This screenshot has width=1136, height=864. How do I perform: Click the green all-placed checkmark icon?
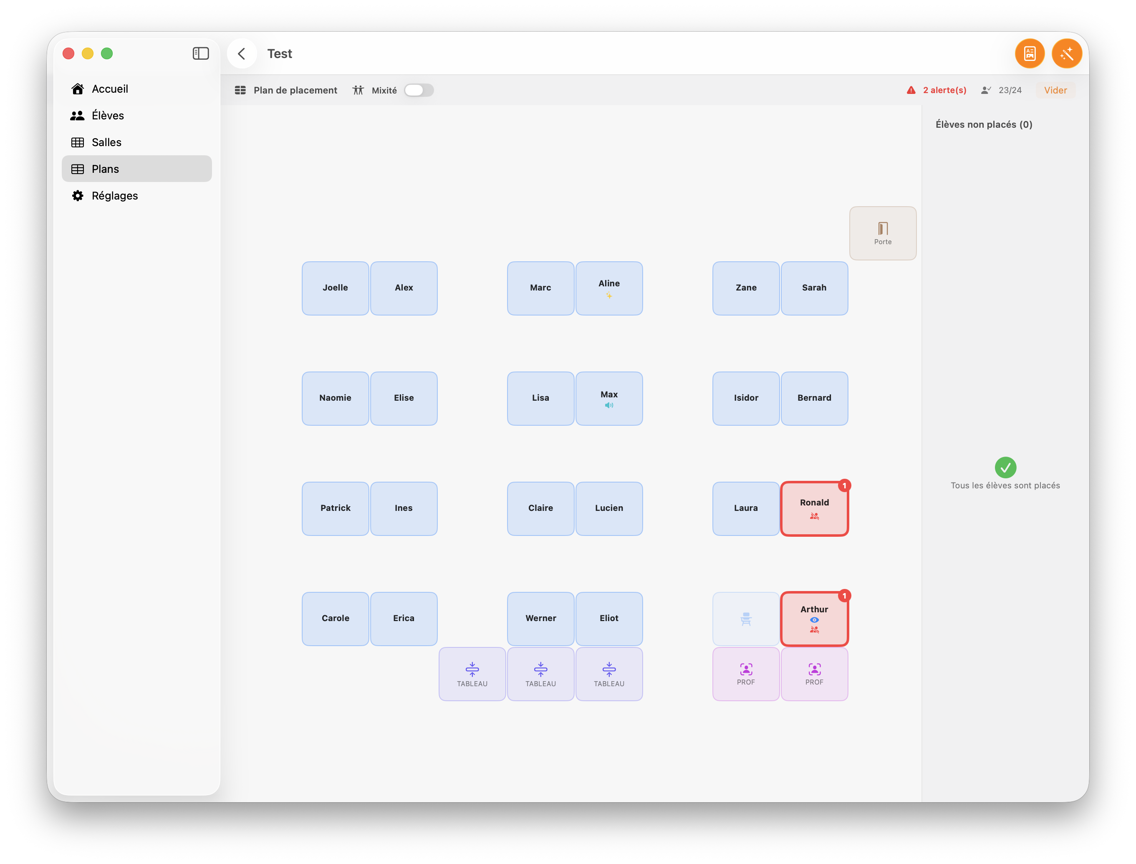coord(1005,467)
